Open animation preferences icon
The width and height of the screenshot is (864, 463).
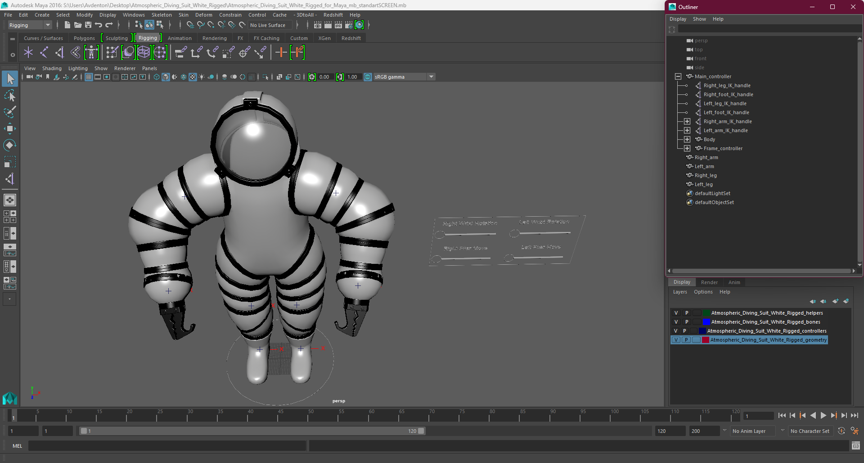click(855, 431)
